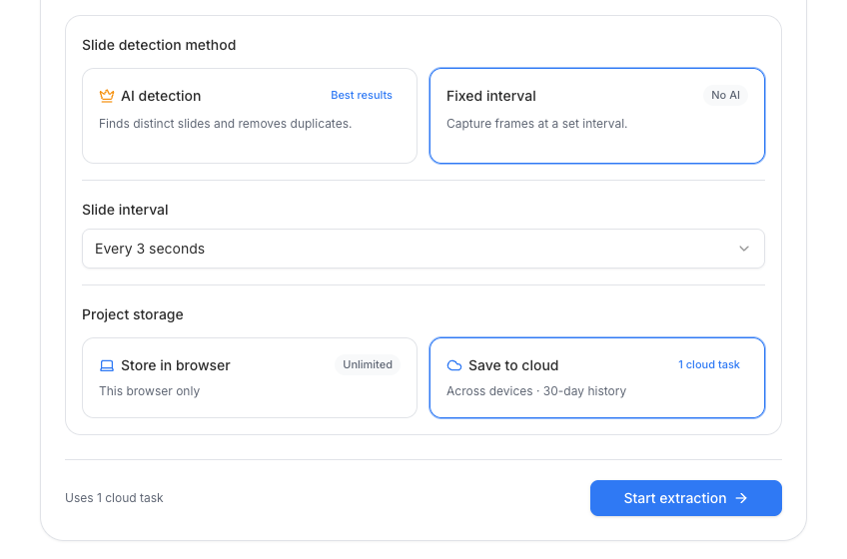
Task: Click Finds distinct slides and removes duplicates text
Action: 226,124
